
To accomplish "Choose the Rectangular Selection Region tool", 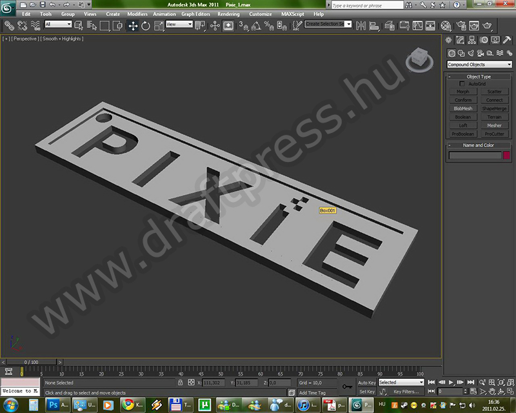I will 104,26.
